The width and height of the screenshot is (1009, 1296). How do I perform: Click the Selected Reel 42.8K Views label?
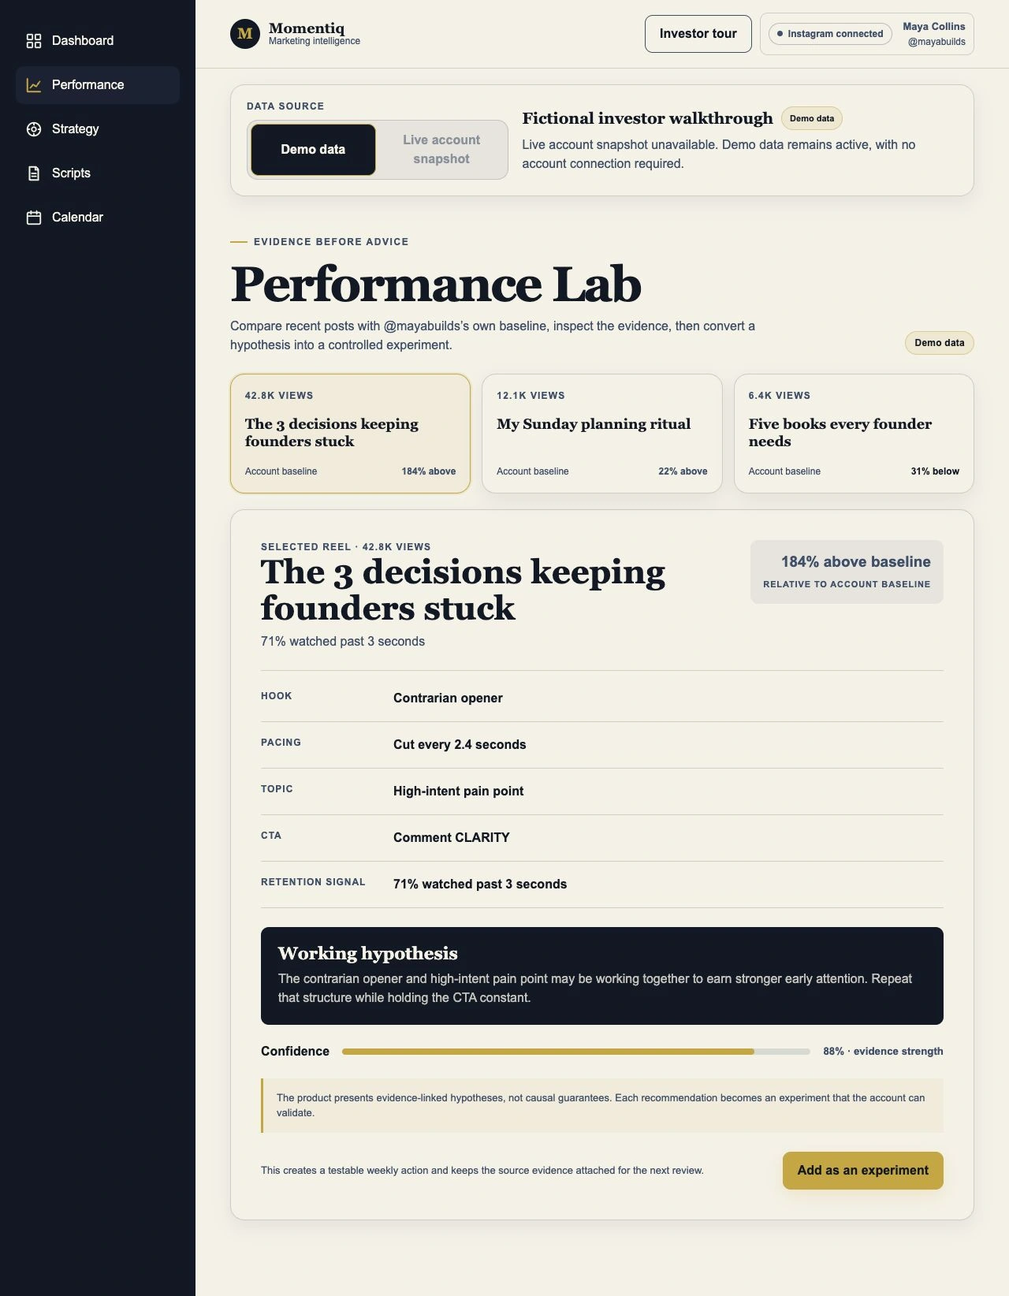pyautogui.click(x=346, y=547)
